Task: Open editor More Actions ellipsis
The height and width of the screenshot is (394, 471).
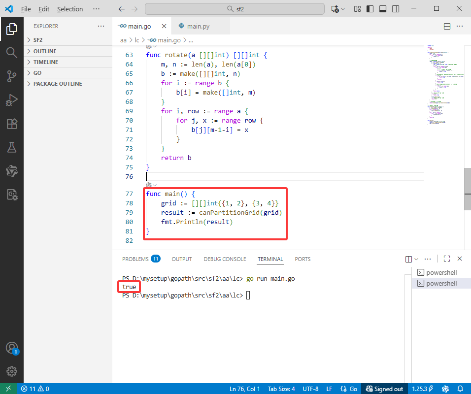Action: click(460, 27)
